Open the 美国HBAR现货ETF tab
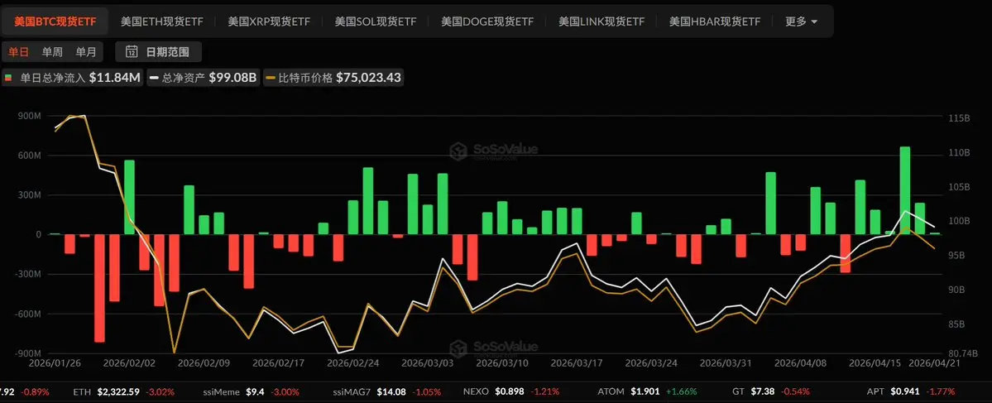 (715, 22)
